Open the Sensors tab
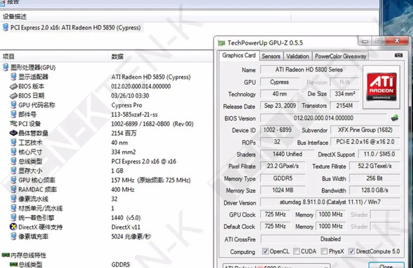This screenshot has height=268, width=413. coord(271,56)
